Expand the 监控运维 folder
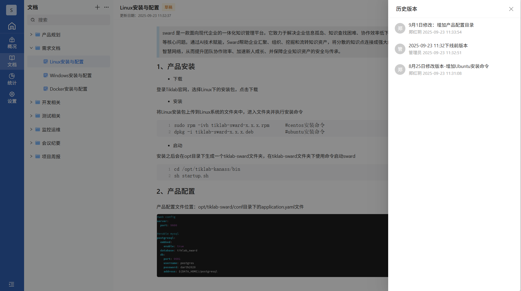 click(31, 130)
